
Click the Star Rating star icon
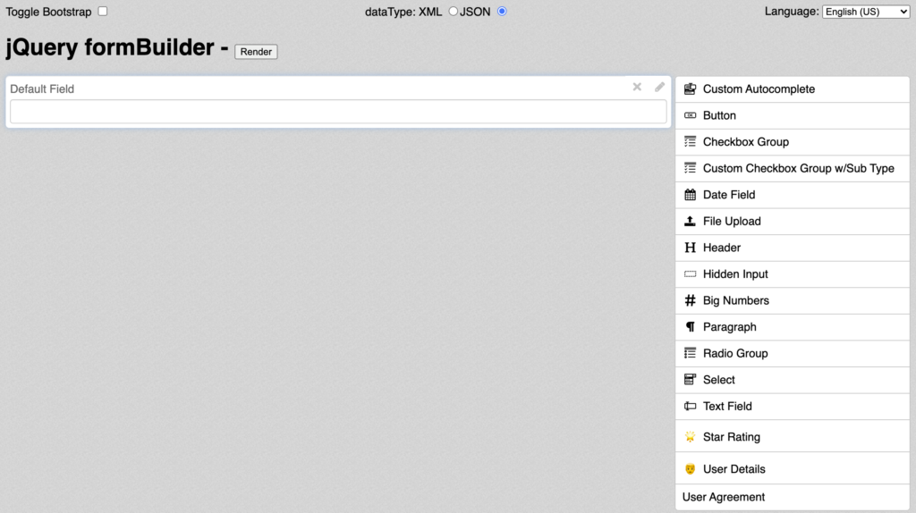(690, 436)
